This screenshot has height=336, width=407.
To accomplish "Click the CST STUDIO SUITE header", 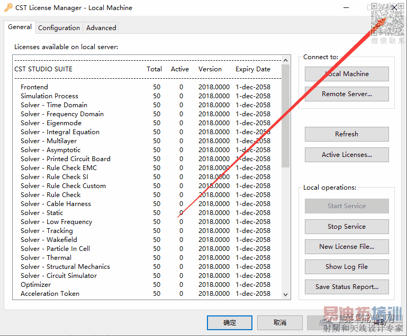I will coord(43,69).
